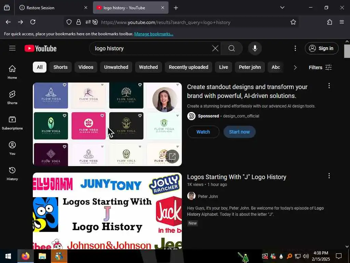Image resolution: width=350 pixels, height=263 pixels.
Task: Click the Firefox taskbar icon
Action: click(26, 256)
